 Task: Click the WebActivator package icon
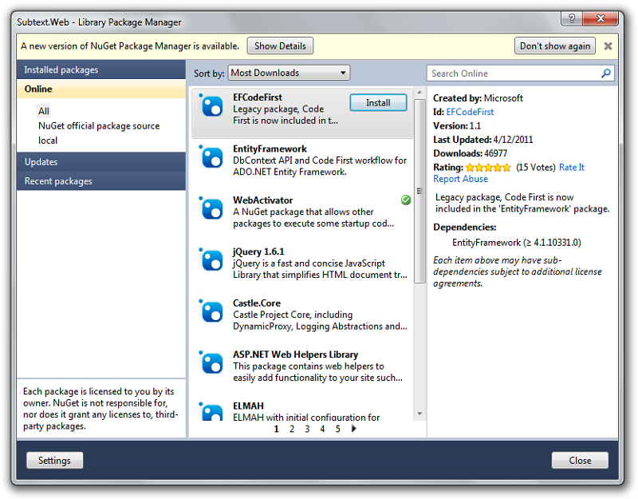(211, 208)
